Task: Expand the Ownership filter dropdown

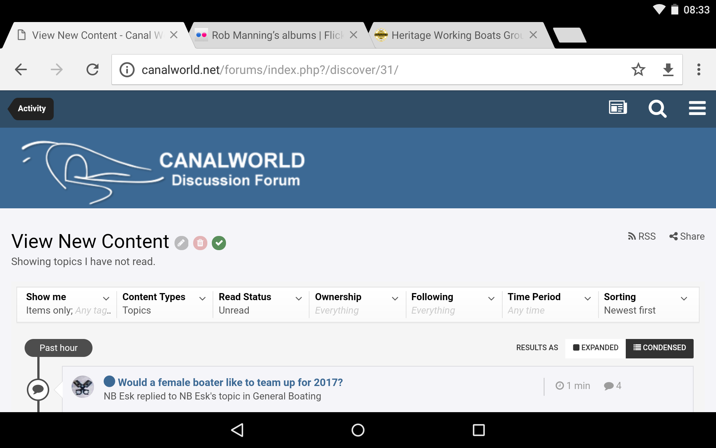Action: [357, 304]
